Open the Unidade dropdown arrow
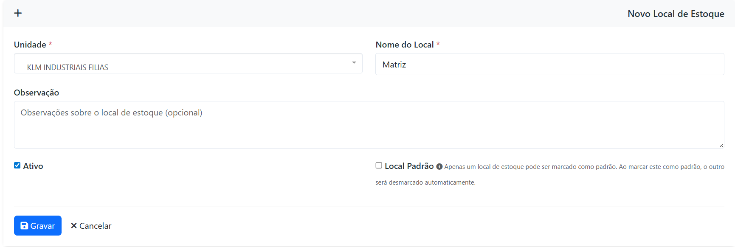Screen dimensions: 735x247 coord(354,63)
